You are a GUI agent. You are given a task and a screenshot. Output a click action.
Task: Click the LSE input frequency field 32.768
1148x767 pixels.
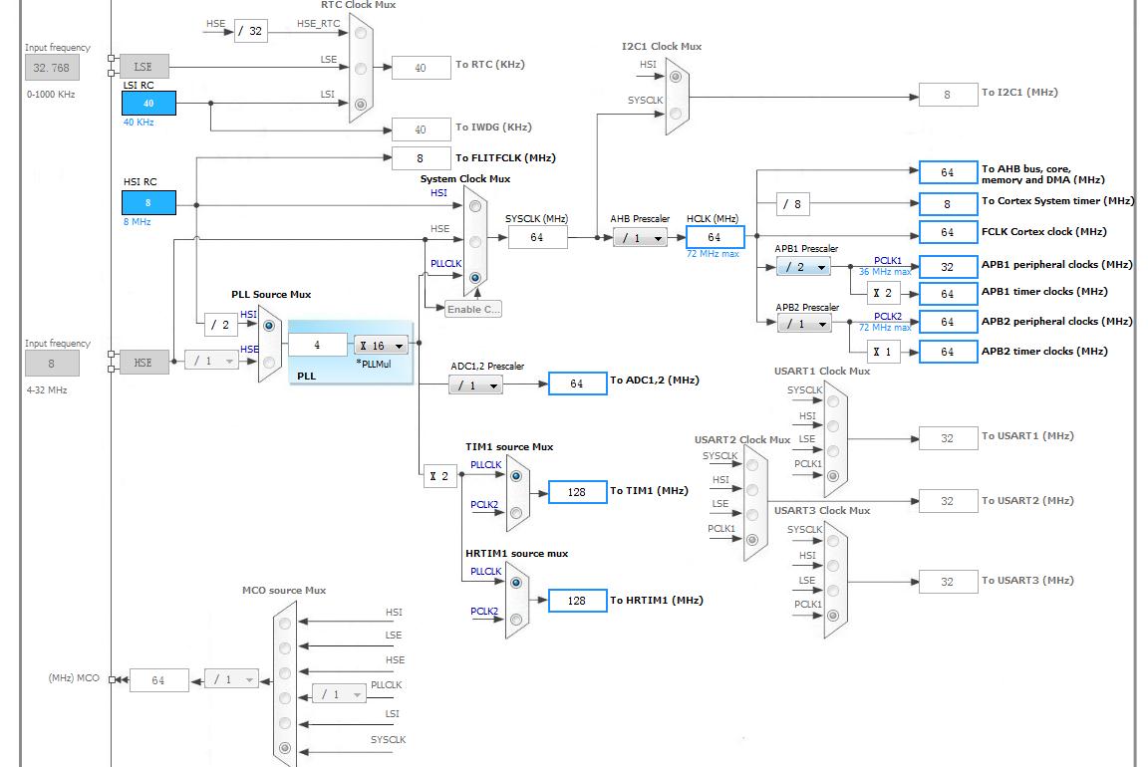coord(52,68)
